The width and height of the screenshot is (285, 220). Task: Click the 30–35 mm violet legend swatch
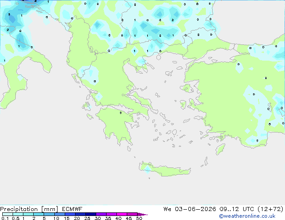coord(101,214)
